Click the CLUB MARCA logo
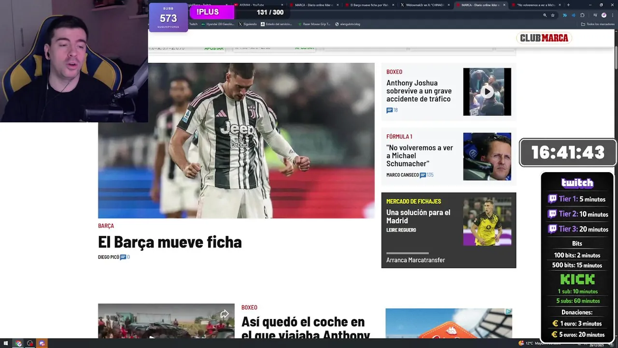Screen dimensions: 618x348 tap(544, 38)
